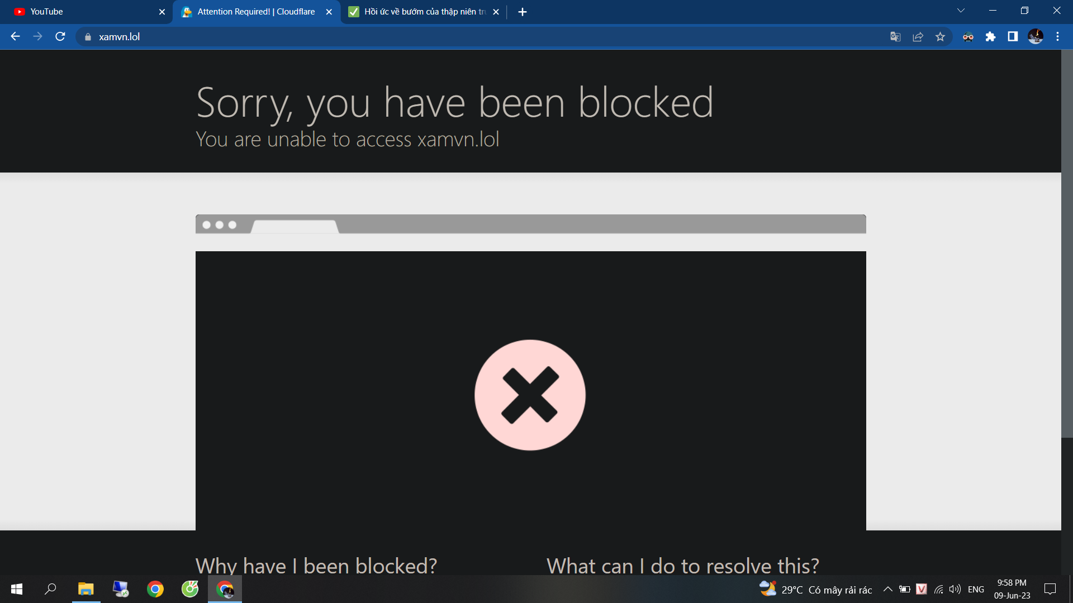
Task: Open the volume control in the tray
Action: pyautogui.click(x=955, y=589)
